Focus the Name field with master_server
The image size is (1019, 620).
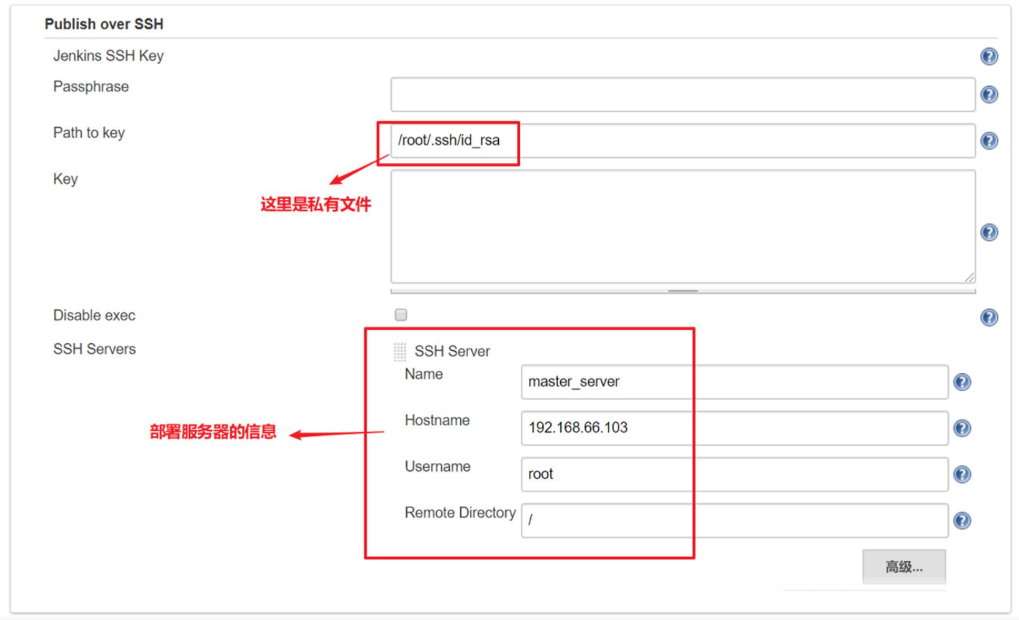(734, 382)
